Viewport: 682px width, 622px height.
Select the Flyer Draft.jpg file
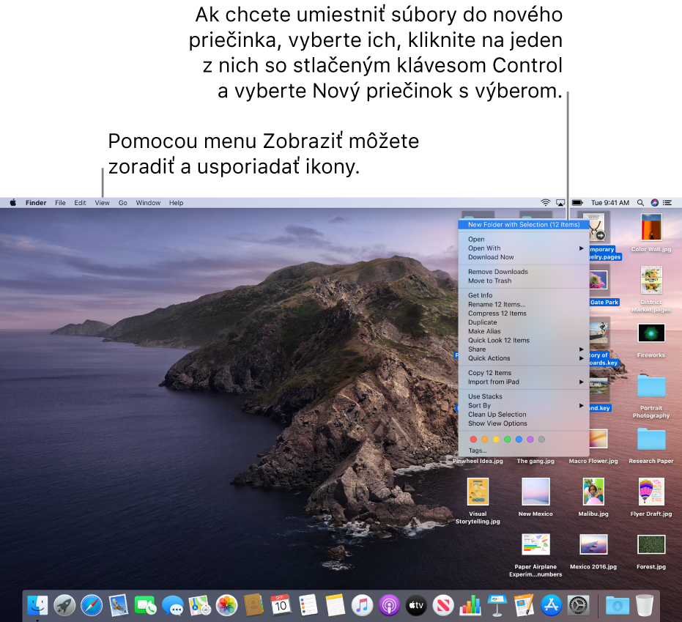(x=651, y=497)
